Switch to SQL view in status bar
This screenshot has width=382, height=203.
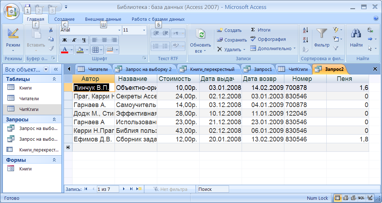point(361,198)
